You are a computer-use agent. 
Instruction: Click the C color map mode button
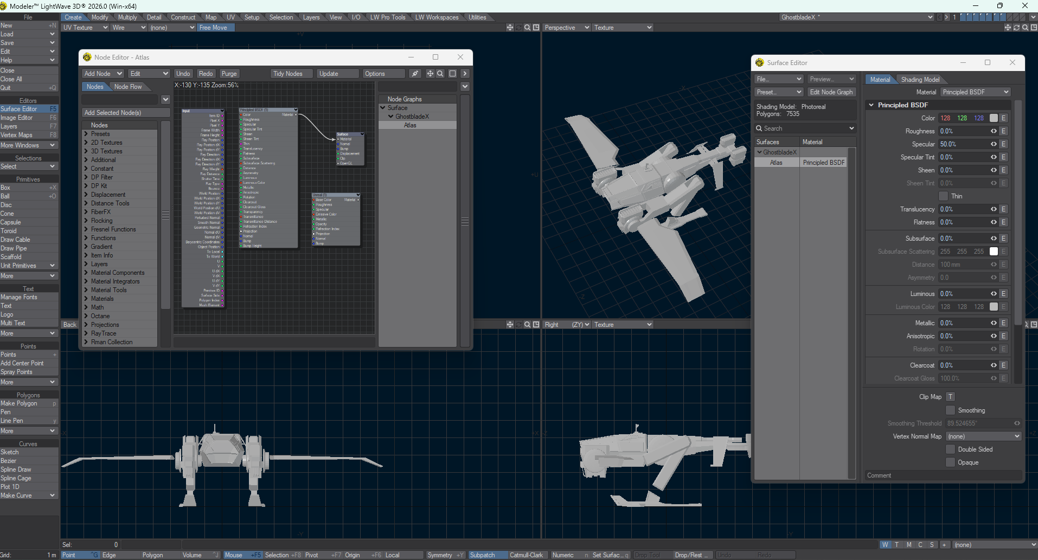920,545
